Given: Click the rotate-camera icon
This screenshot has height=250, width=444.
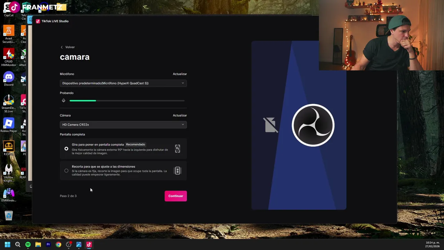Looking at the screenshot, I should point(178,149).
